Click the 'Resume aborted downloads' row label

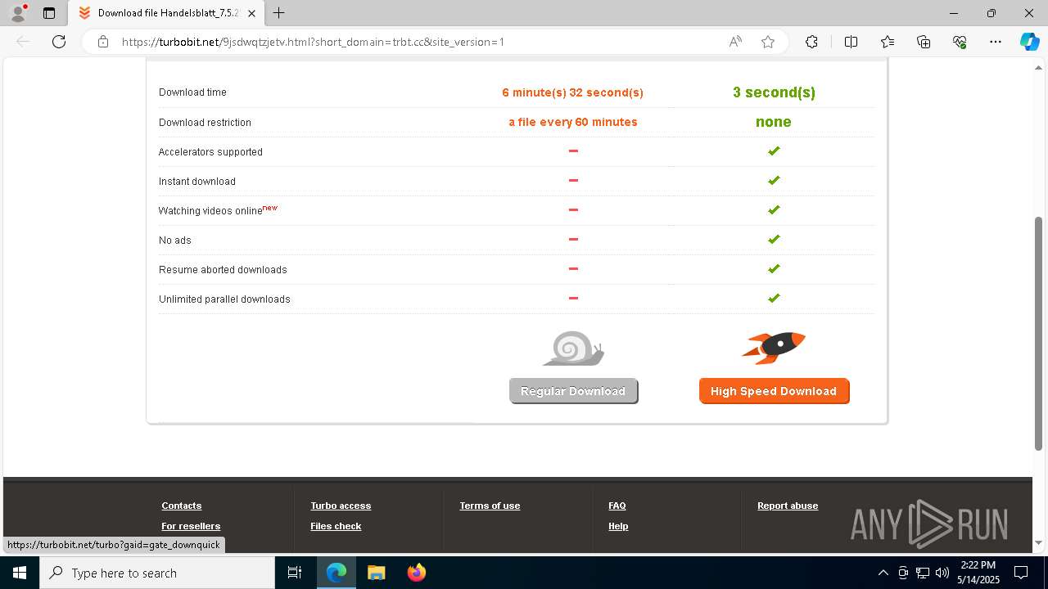(223, 270)
